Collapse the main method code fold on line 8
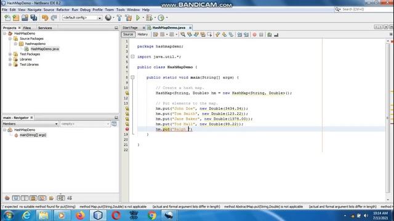The height and width of the screenshot is (221, 394). [133, 77]
